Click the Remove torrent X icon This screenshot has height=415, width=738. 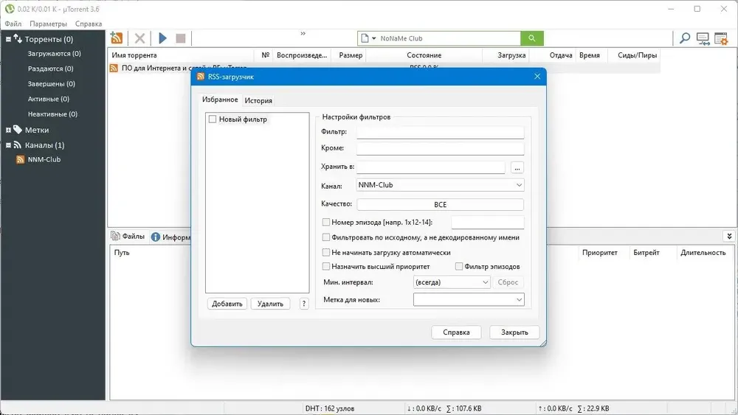(139, 38)
